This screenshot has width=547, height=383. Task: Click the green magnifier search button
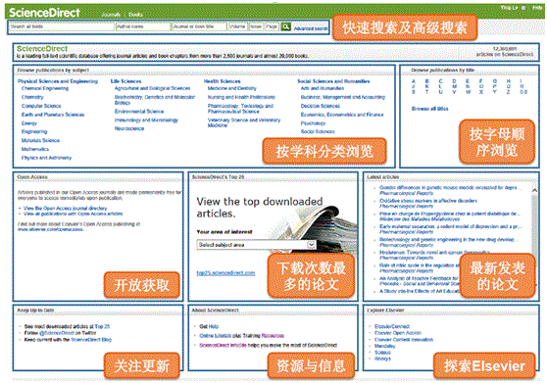(x=285, y=26)
